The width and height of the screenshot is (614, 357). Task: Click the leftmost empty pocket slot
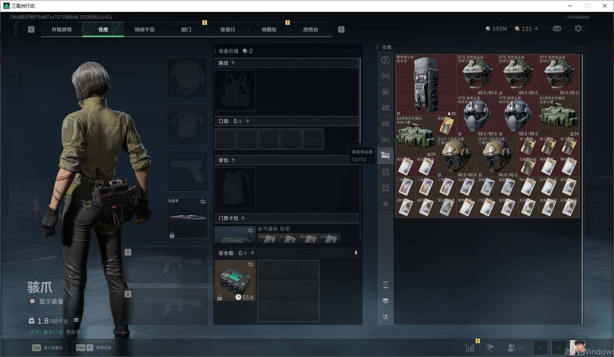pos(225,139)
